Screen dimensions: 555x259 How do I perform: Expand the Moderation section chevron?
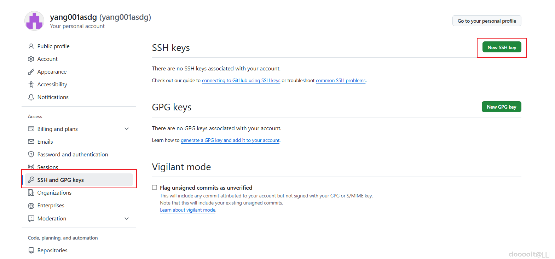tap(127, 219)
